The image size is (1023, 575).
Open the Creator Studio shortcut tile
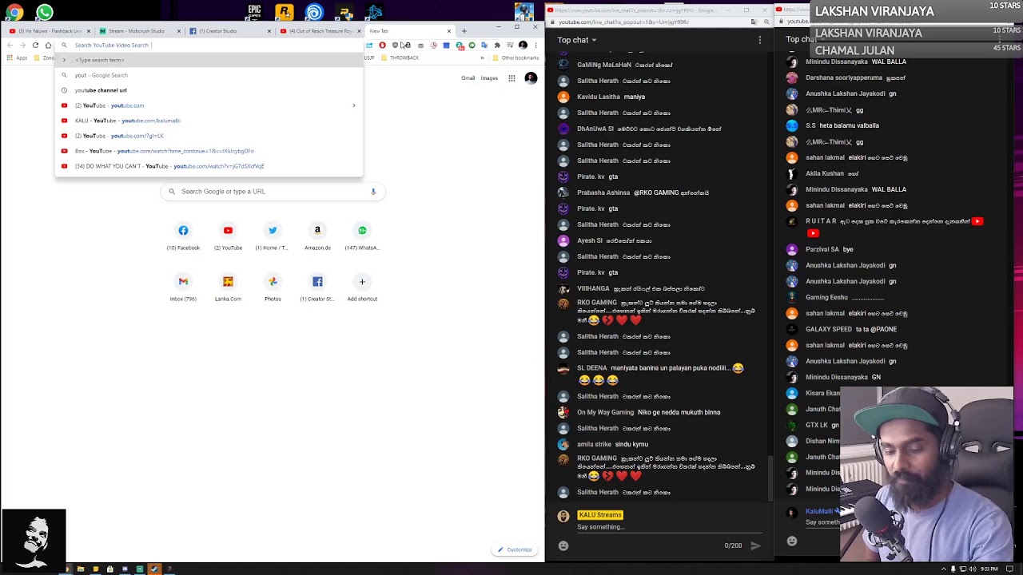(317, 287)
